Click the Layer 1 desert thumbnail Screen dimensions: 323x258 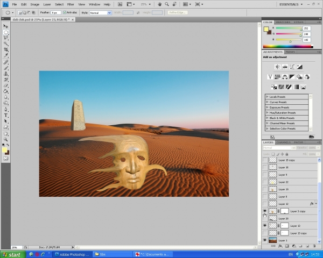click(x=273, y=240)
